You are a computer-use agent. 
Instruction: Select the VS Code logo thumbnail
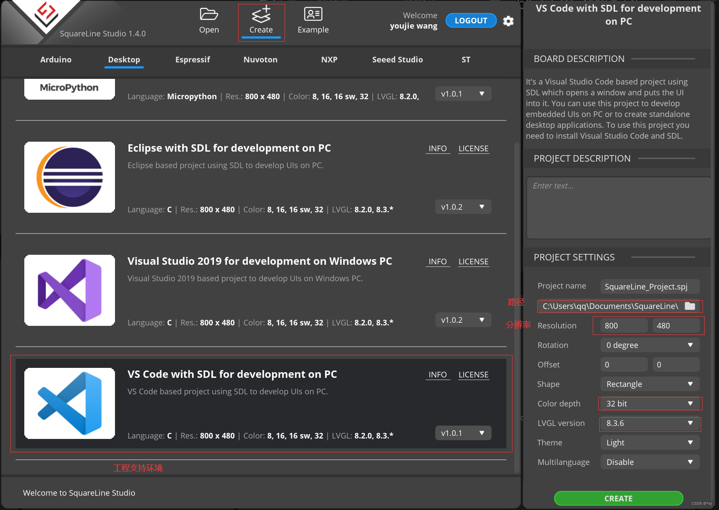(x=69, y=403)
